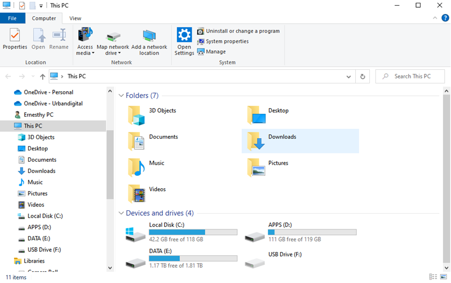Open the Access media ribbon dropdown
The width and height of the screenshot is (451, 283).
[85, 50]
